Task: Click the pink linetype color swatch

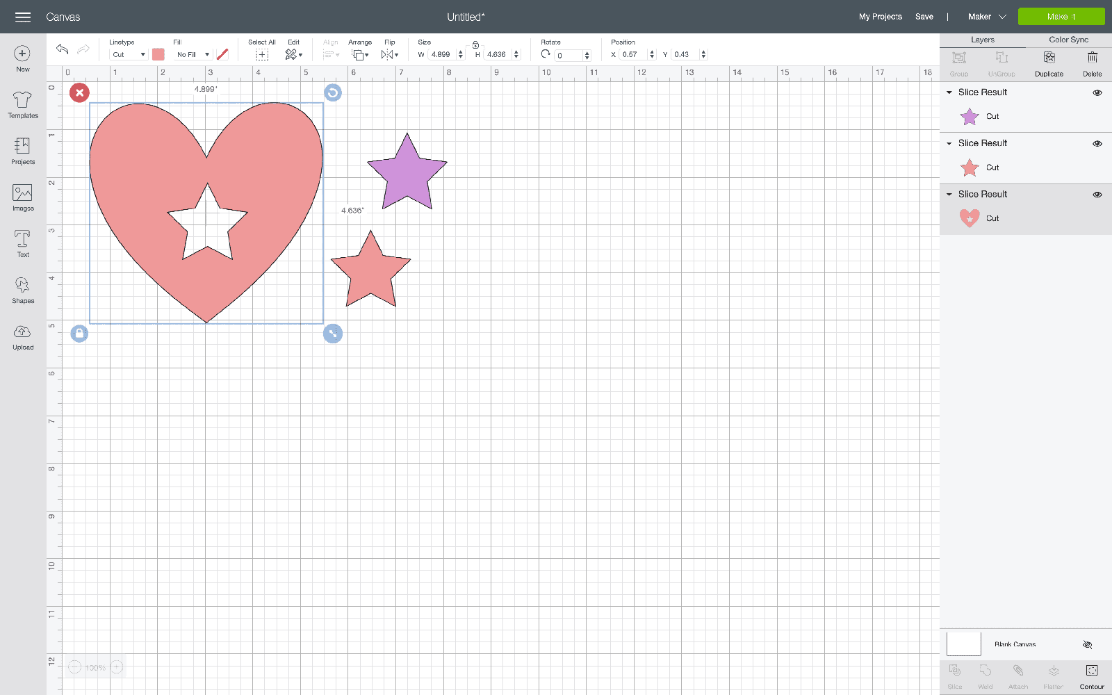Action: tap(158, 54)
